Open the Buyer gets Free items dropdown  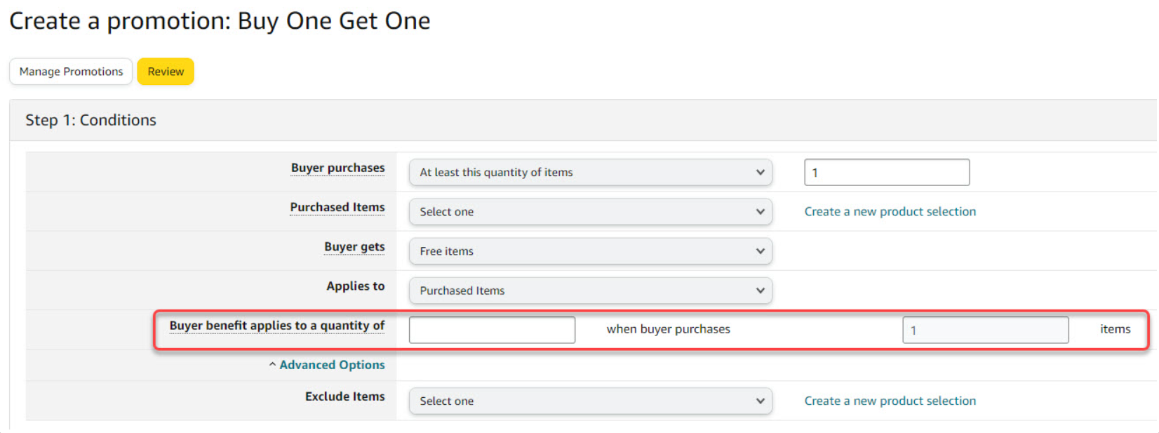[590, 251]
